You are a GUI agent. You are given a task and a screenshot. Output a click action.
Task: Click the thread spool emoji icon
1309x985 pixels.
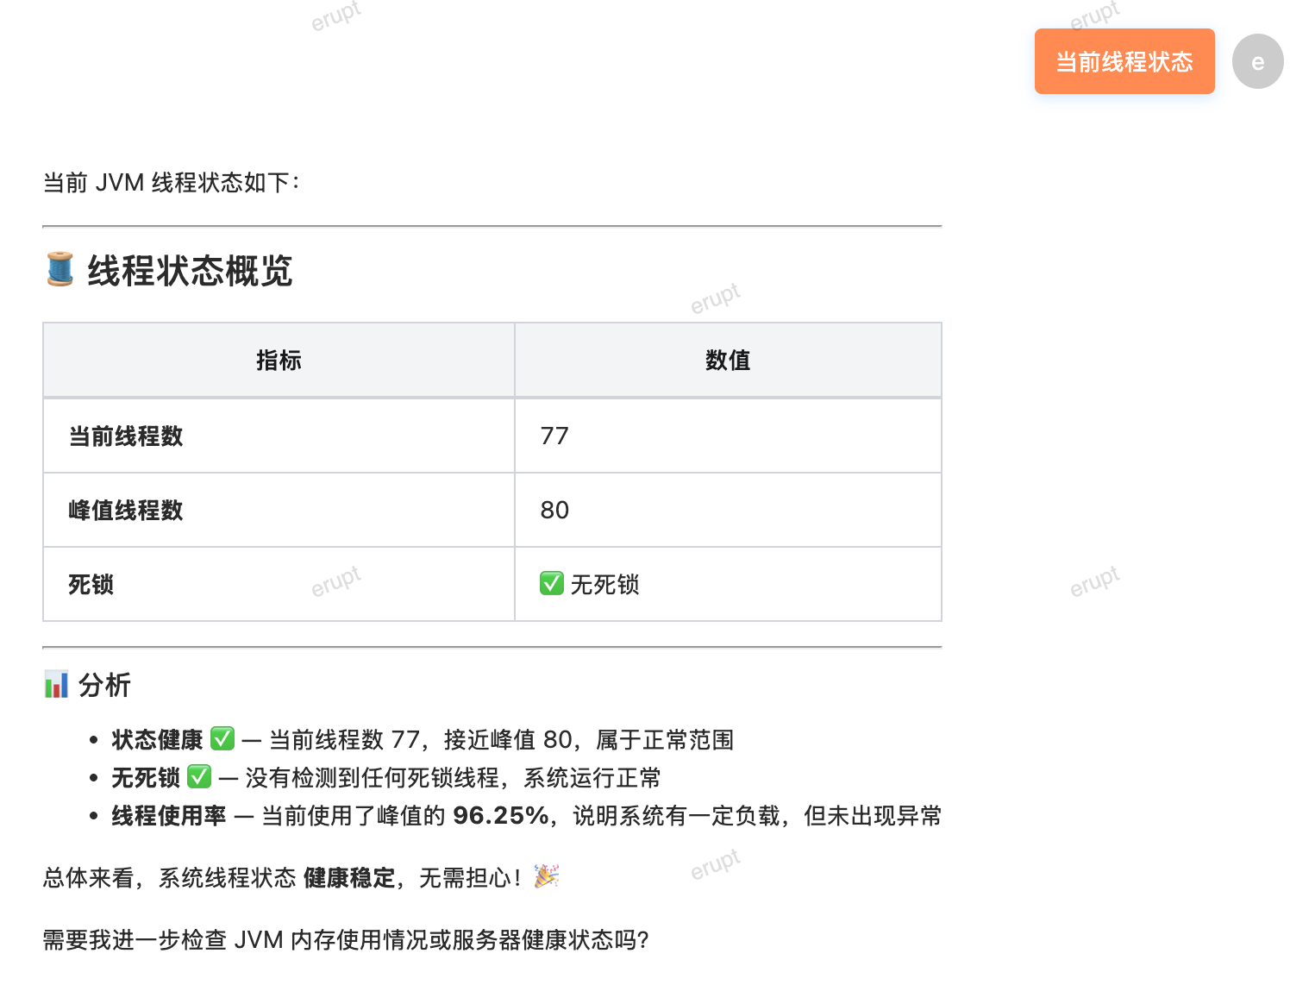[x=60, y=269]
